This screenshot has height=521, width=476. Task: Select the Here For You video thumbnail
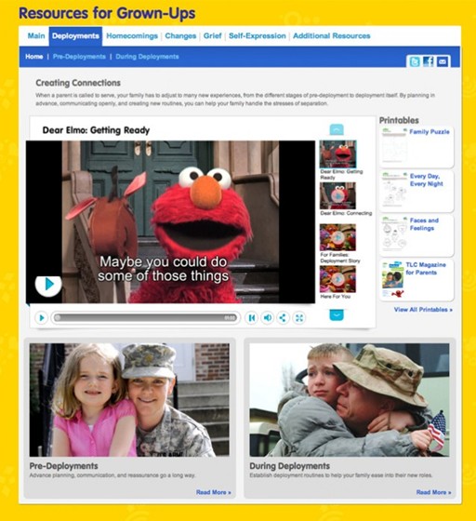[x=337, y=279]
